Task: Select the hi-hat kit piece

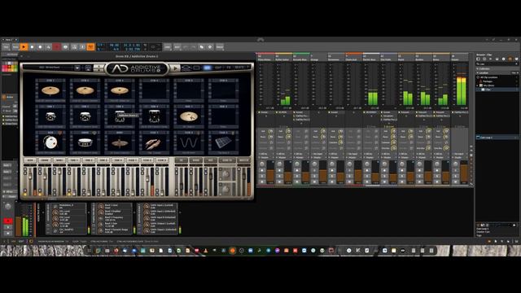Action: tap(120, 143)
